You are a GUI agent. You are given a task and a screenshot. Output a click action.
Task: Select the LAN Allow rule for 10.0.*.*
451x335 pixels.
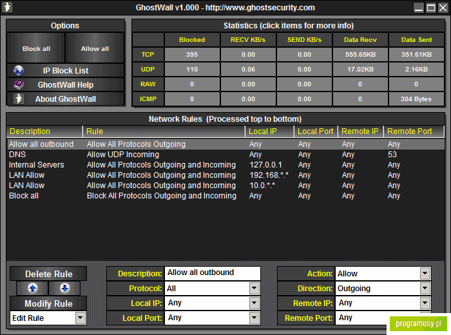click(x=225, y=186)
